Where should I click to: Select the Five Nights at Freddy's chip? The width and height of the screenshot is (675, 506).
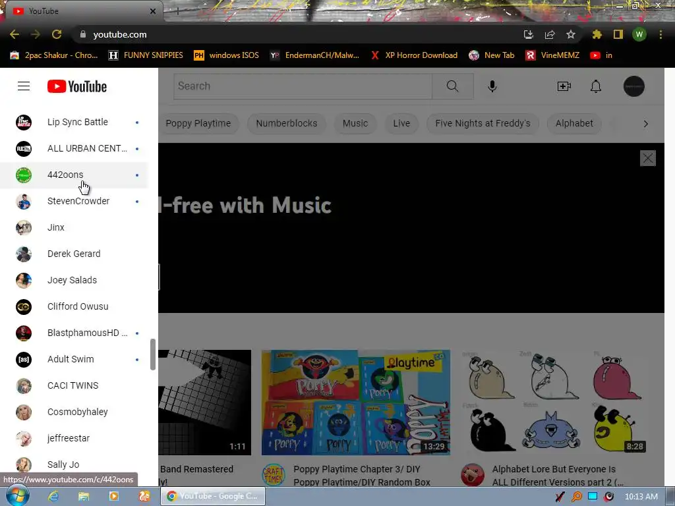(x=483, y=123)
